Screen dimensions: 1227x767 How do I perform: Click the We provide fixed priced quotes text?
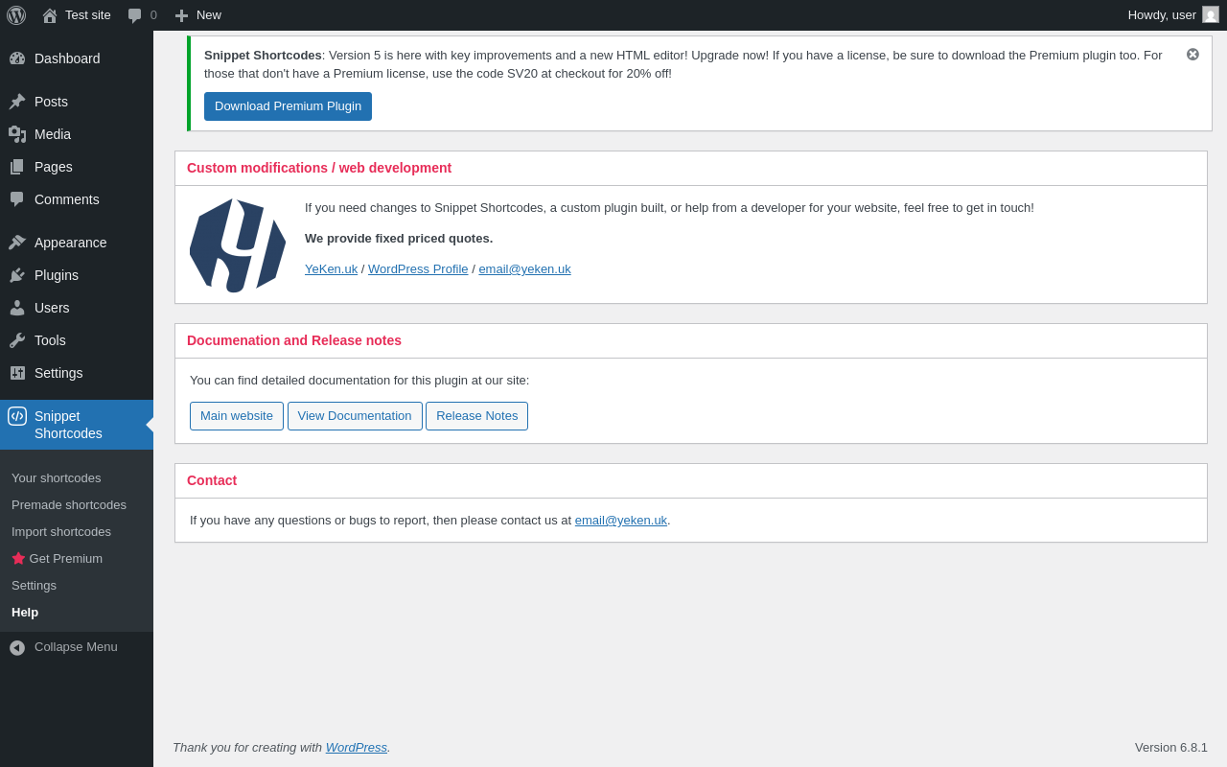tap(399, 239)
